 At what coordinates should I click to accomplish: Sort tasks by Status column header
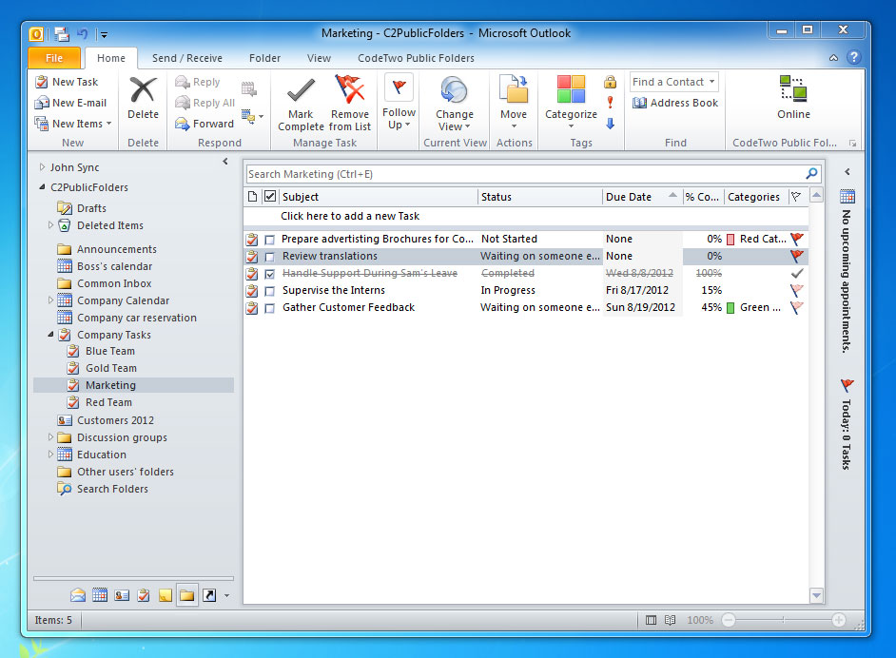coord(540,197)
